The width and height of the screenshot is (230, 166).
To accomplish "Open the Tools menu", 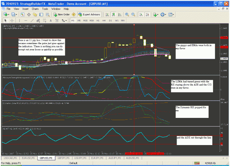I will pos(45,9).
